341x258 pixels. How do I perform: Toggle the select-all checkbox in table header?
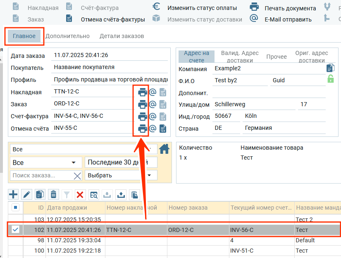point(15,208)
